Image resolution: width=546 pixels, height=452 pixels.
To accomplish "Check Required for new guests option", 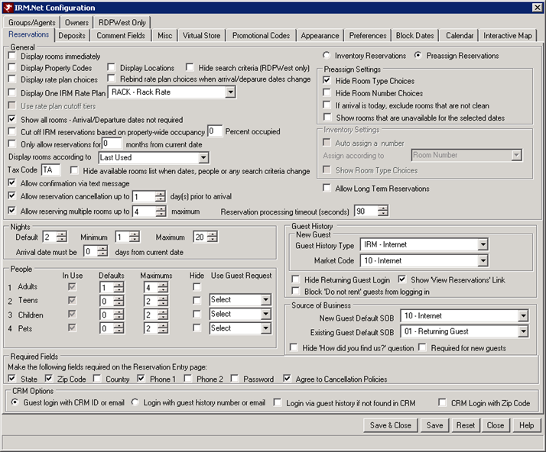I will click(422, 347).
